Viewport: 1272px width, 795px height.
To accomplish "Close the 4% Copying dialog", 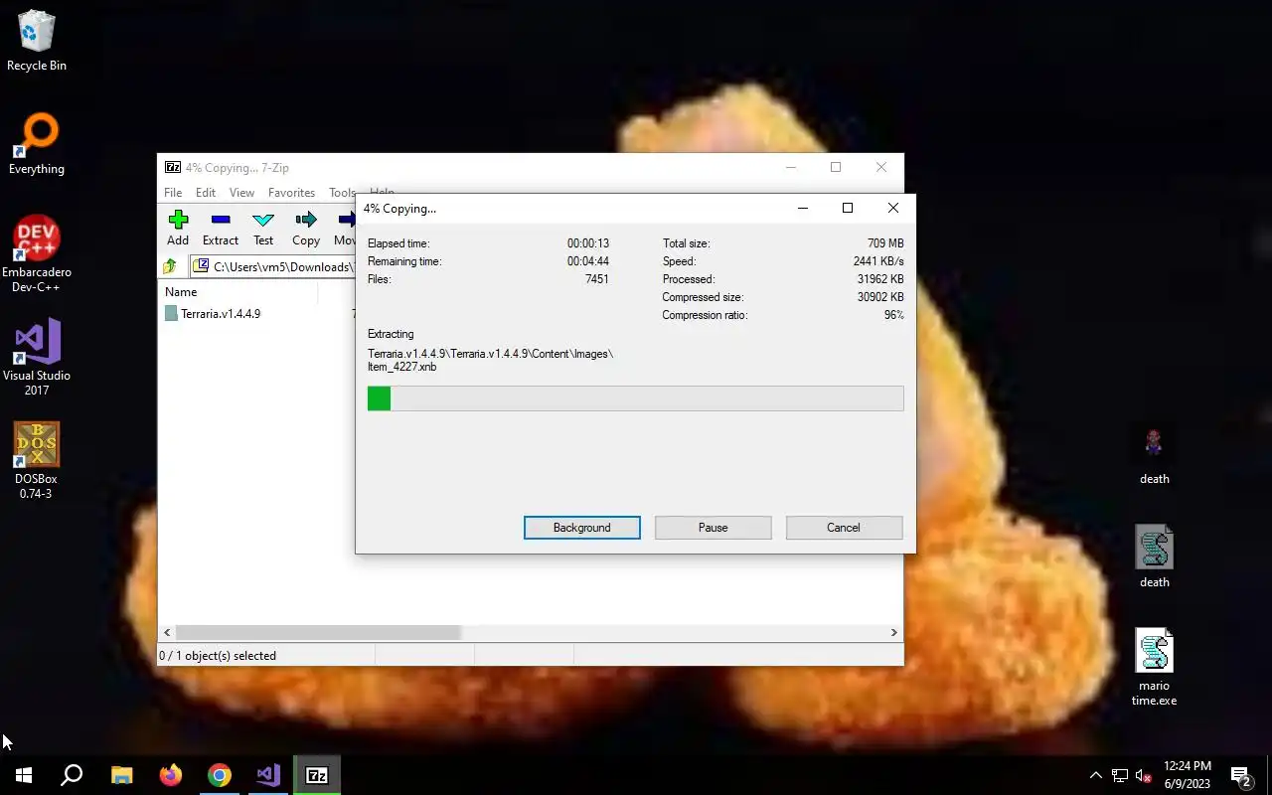I will (893, 208).
